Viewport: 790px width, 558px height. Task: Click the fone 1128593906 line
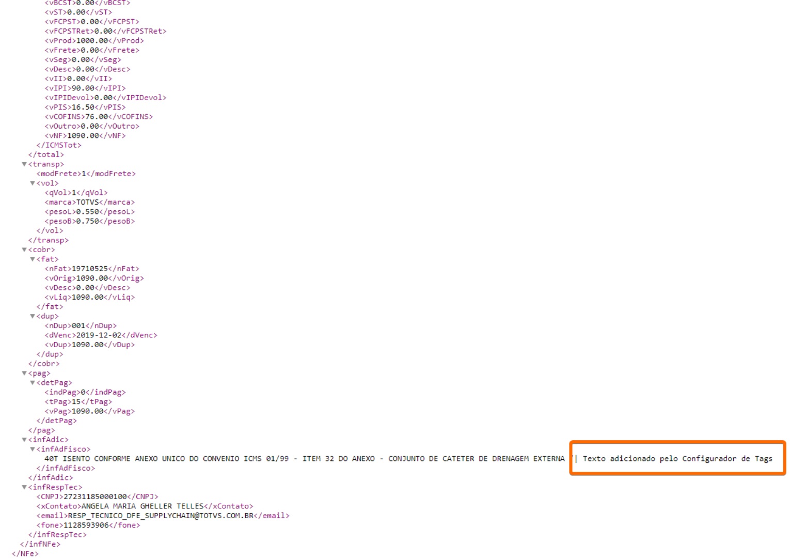pos(88,525)
